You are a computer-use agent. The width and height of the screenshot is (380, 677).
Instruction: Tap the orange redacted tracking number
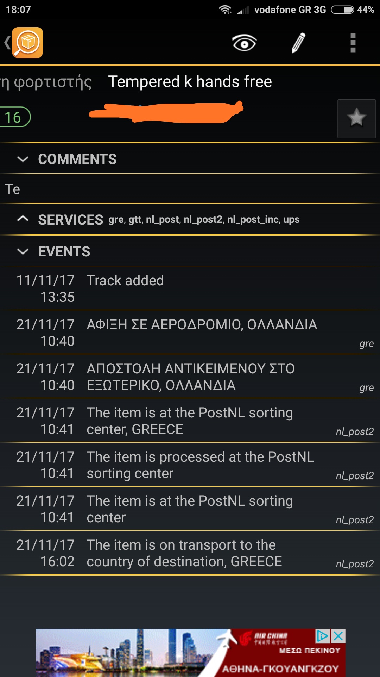166,112
